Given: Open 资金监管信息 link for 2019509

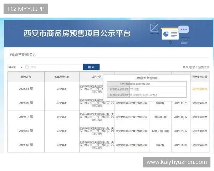Looking at the screenshot, I should (200, 103).
